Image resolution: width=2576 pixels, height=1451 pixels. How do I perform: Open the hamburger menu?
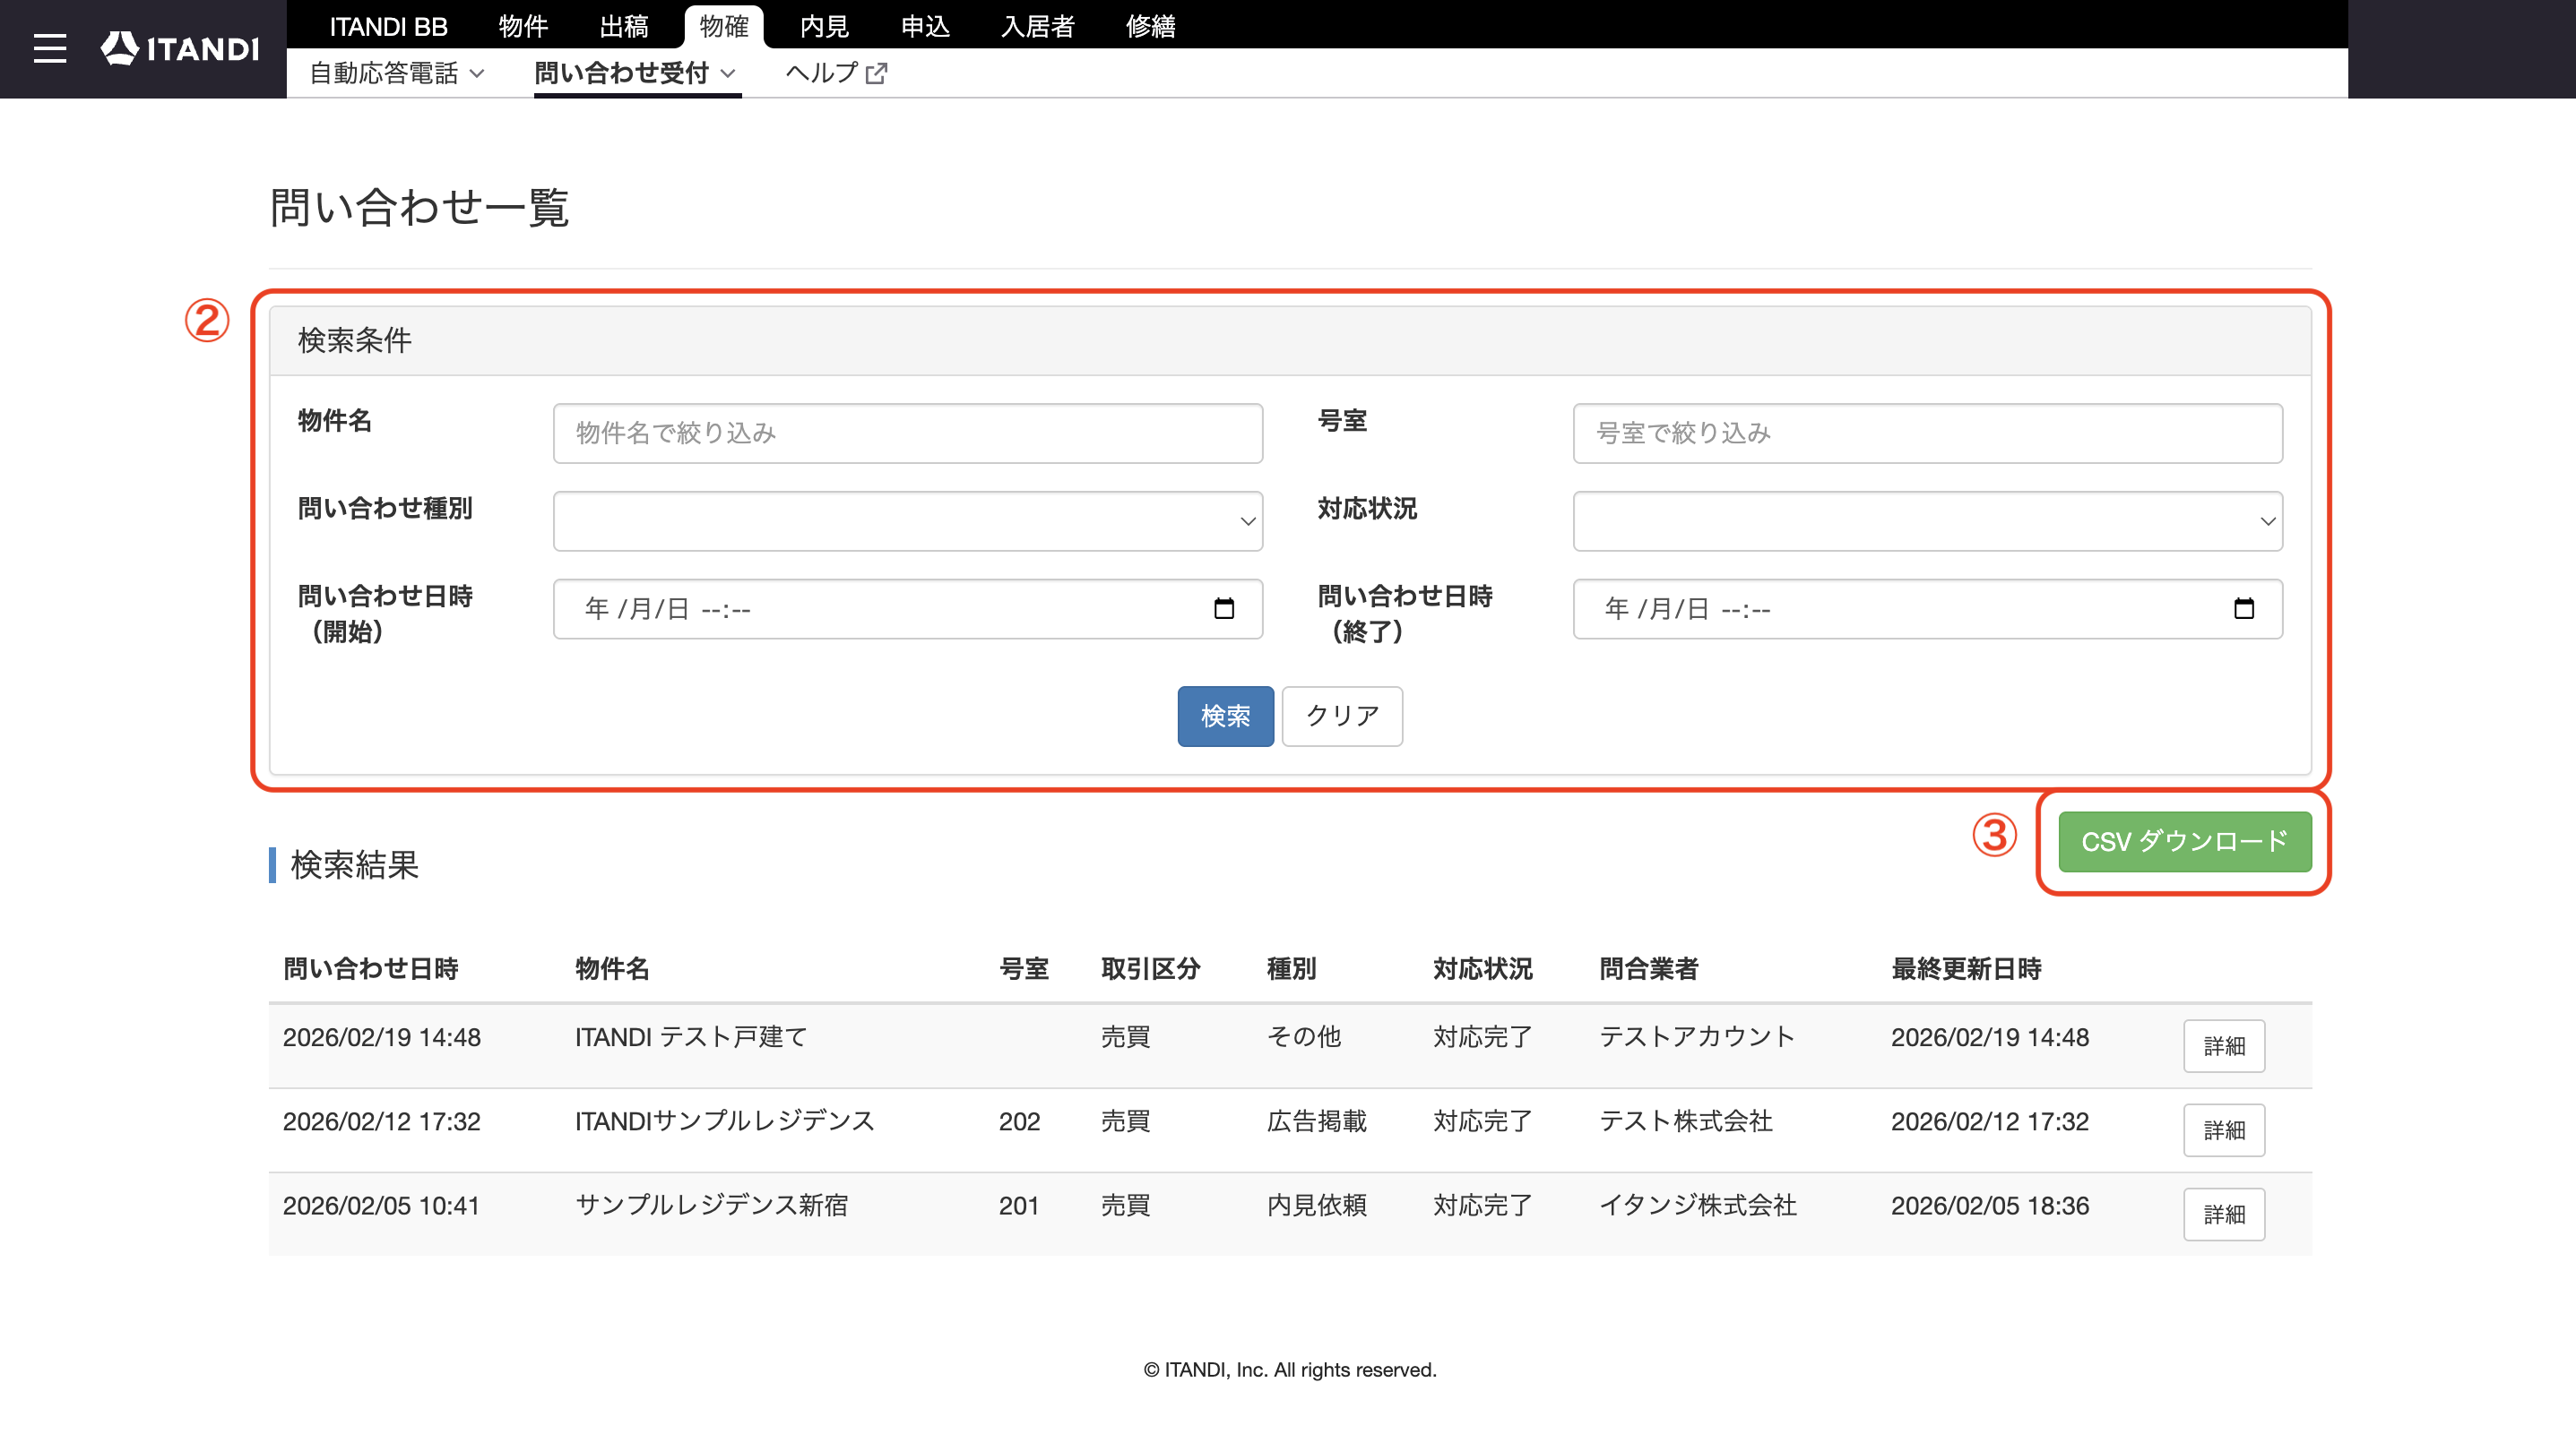(x=50, y=49)
